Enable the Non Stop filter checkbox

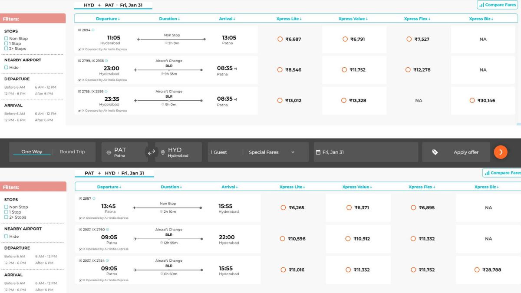[x=6, y=38]
